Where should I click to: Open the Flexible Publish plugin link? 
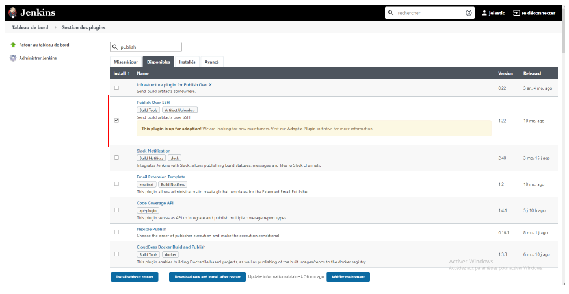pos(152,229)
